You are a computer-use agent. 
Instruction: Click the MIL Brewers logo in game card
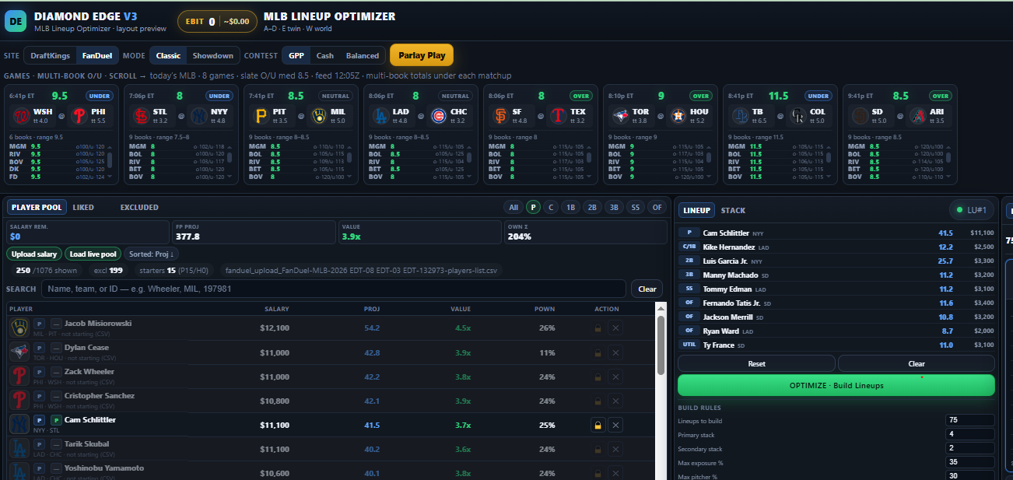pyautogui.click(x=318, y=116)
